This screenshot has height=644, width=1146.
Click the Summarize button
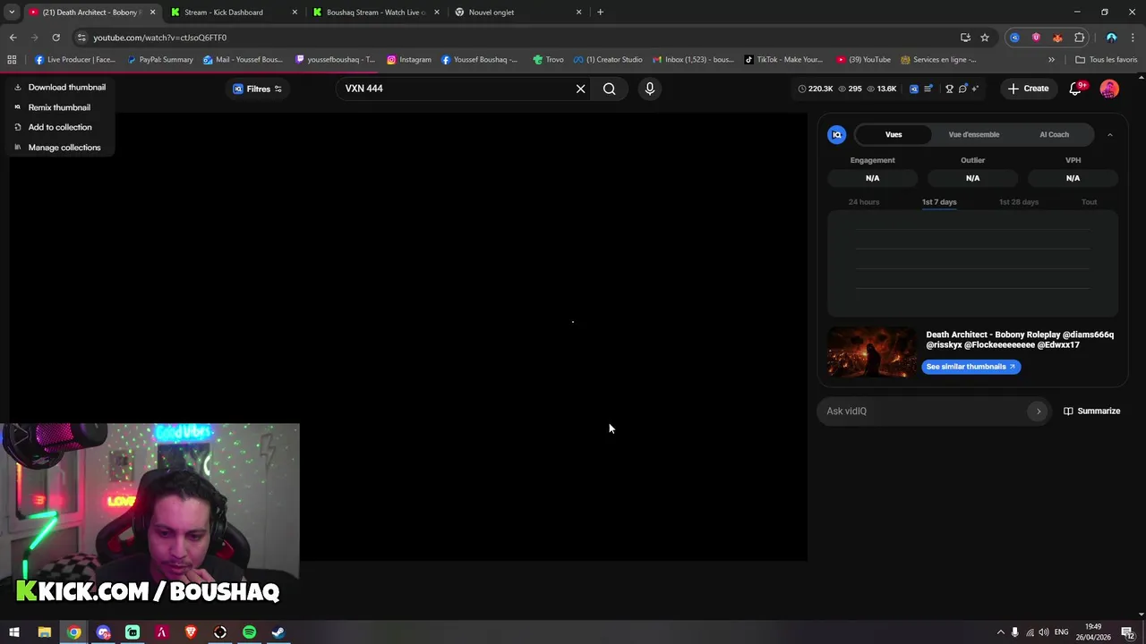(x=1091, y=411)
